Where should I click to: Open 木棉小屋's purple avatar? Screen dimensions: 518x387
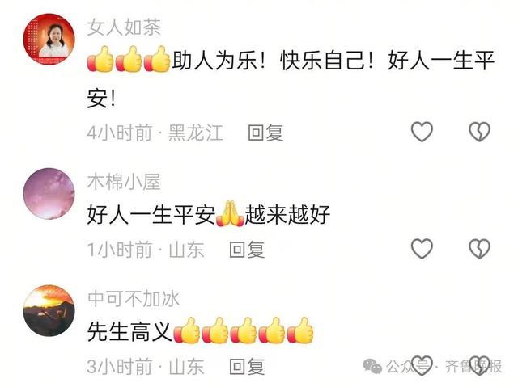click(49, 194)
